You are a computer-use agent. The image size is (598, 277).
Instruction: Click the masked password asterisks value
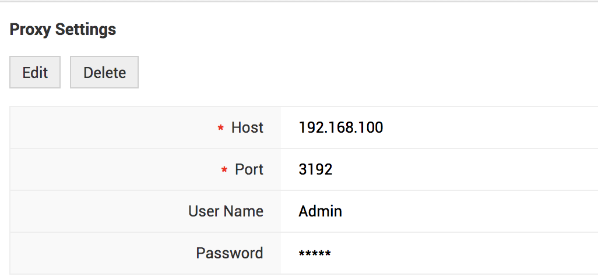315,254
